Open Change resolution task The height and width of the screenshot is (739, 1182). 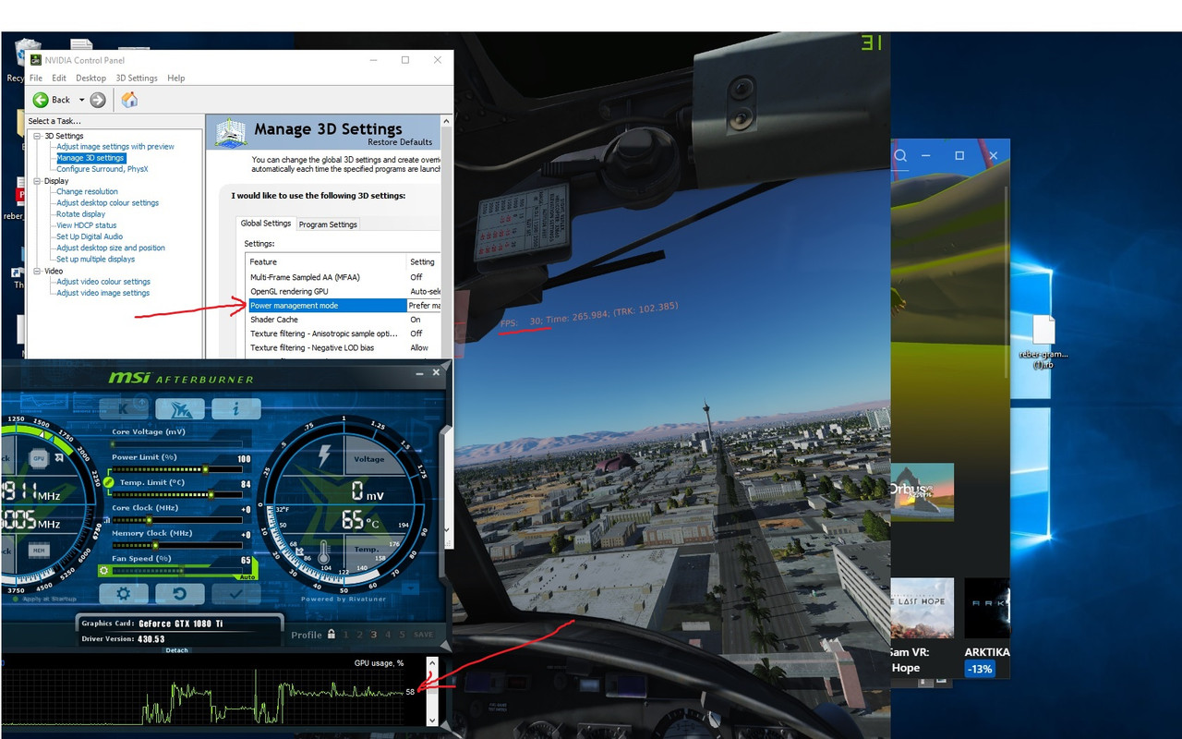(x=87, y=192)
